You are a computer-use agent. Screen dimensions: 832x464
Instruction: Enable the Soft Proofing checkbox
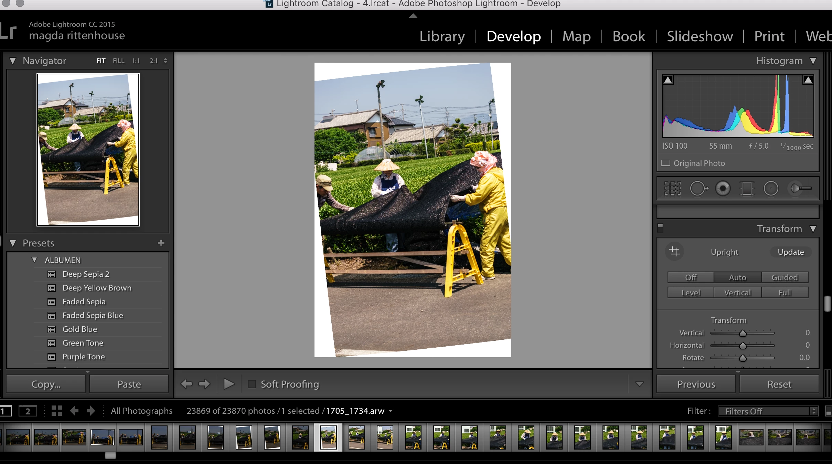click(x=252, y=384)
